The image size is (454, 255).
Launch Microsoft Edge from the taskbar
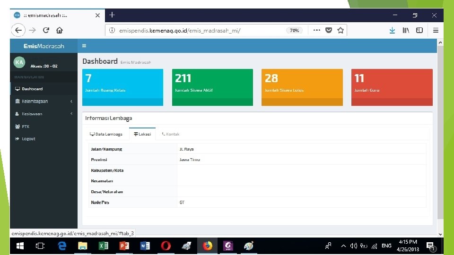[x=62, y=246]
